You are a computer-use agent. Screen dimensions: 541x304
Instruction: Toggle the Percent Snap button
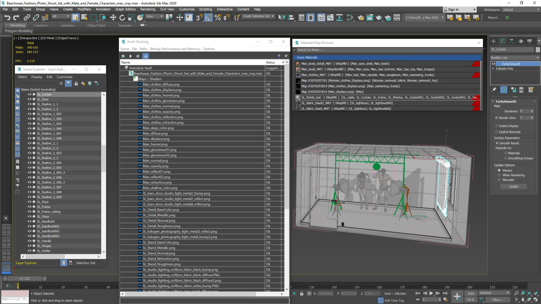click(x=218, y=17)
